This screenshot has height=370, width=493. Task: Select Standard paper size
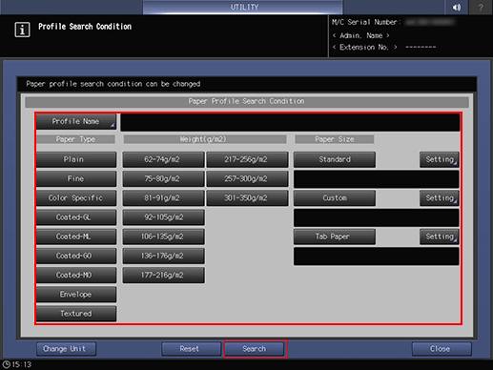tap(335, 159)
